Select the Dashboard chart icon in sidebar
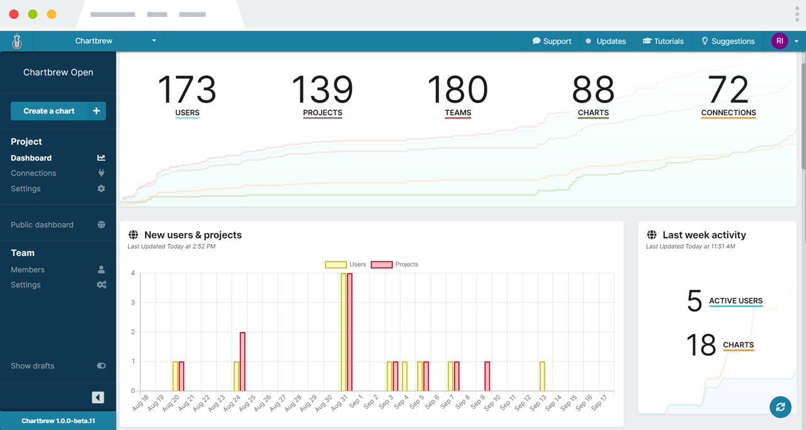The height and width of the screenshot is (430, 806). tap(101, 157)
